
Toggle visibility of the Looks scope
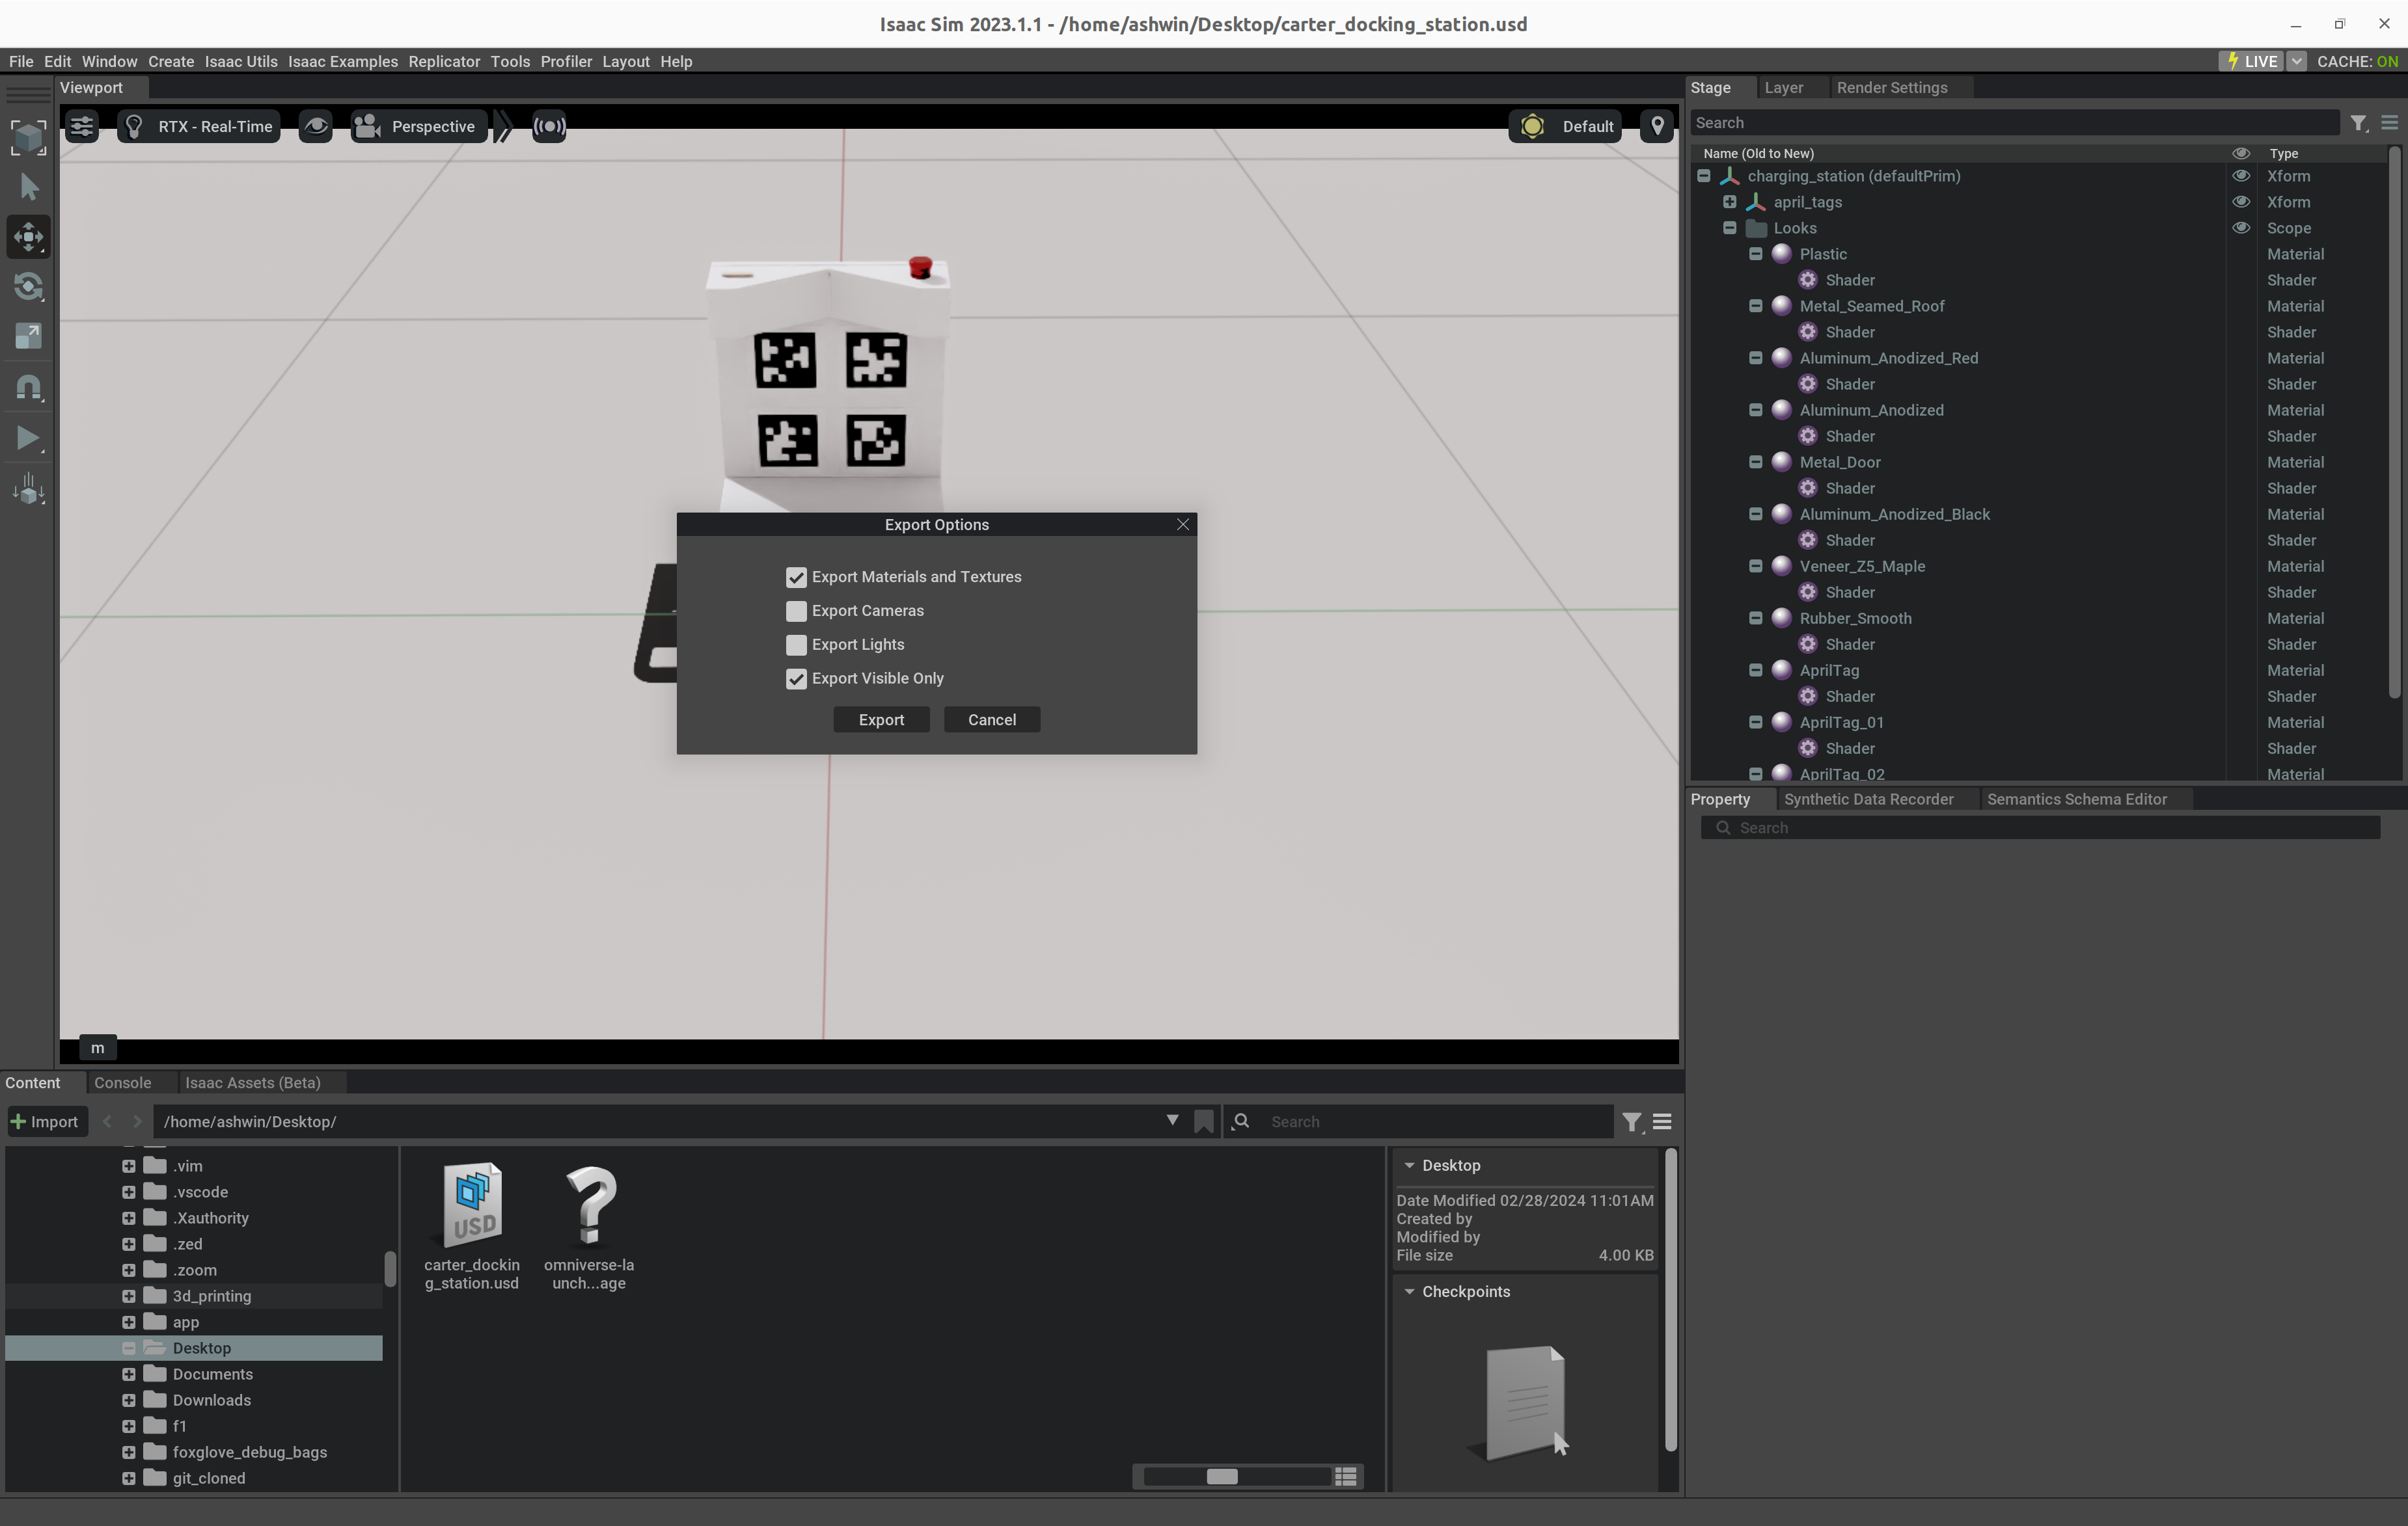[2241, 228]
